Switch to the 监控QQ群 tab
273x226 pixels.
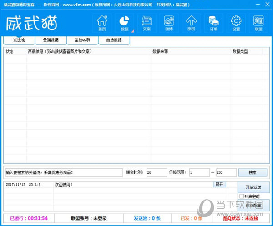pos(82,40)
